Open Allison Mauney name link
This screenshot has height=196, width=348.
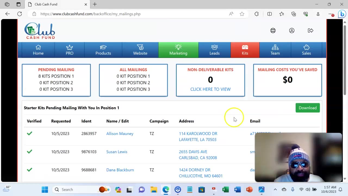click(x=120, y=134)
